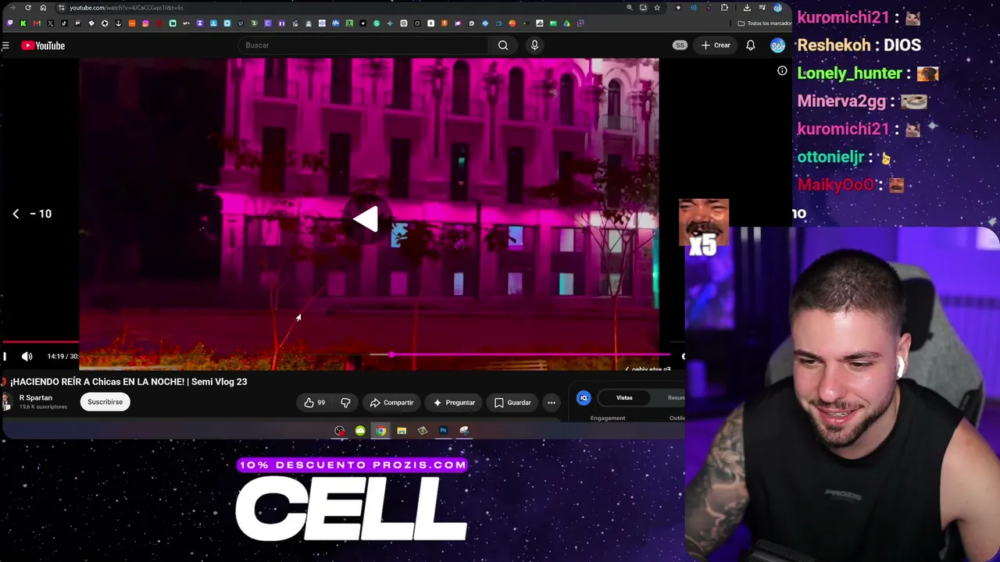Open browser downloads
Viewport: 1000px width, 562px height.
747,8
